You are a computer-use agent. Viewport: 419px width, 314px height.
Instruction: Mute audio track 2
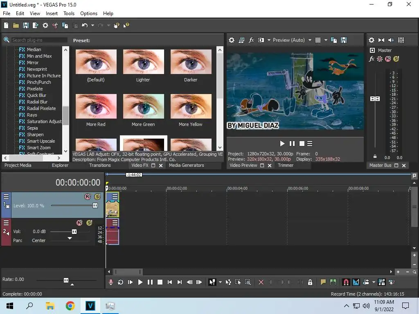(79, 223)
